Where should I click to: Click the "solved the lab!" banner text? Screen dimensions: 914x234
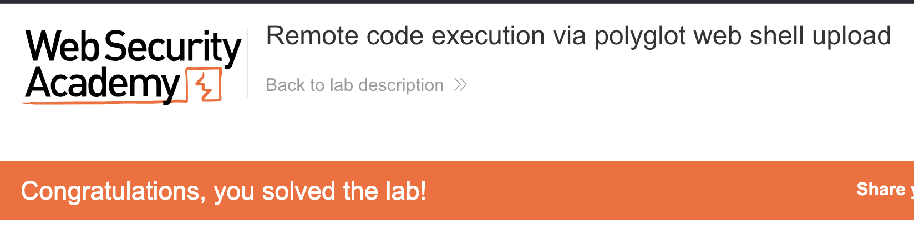point(344,191)
